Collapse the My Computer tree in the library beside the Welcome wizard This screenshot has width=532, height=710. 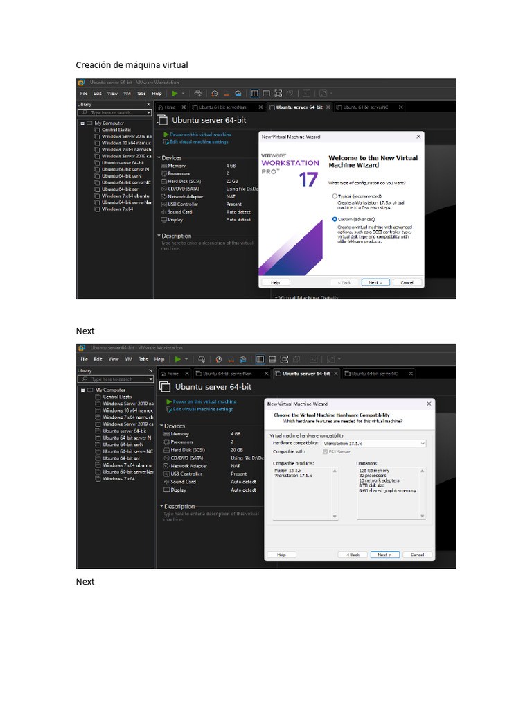[82, 123]
